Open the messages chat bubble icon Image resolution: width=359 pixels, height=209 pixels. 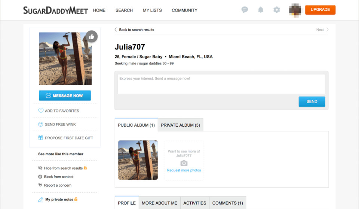point(245,10)
